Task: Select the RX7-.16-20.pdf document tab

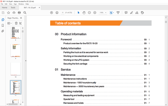Action: (30, 8)
